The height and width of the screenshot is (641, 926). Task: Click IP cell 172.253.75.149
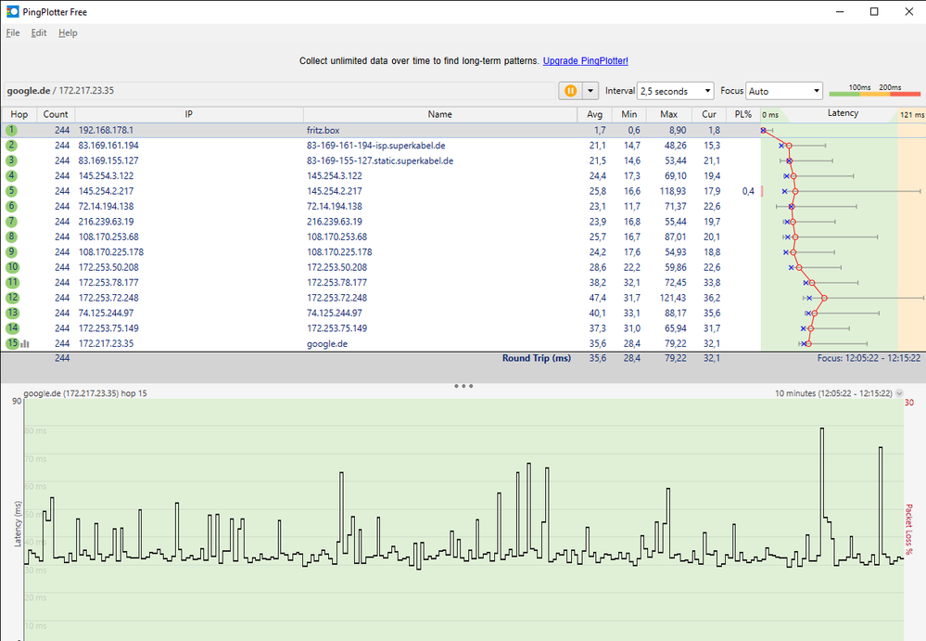pos(108,328)
